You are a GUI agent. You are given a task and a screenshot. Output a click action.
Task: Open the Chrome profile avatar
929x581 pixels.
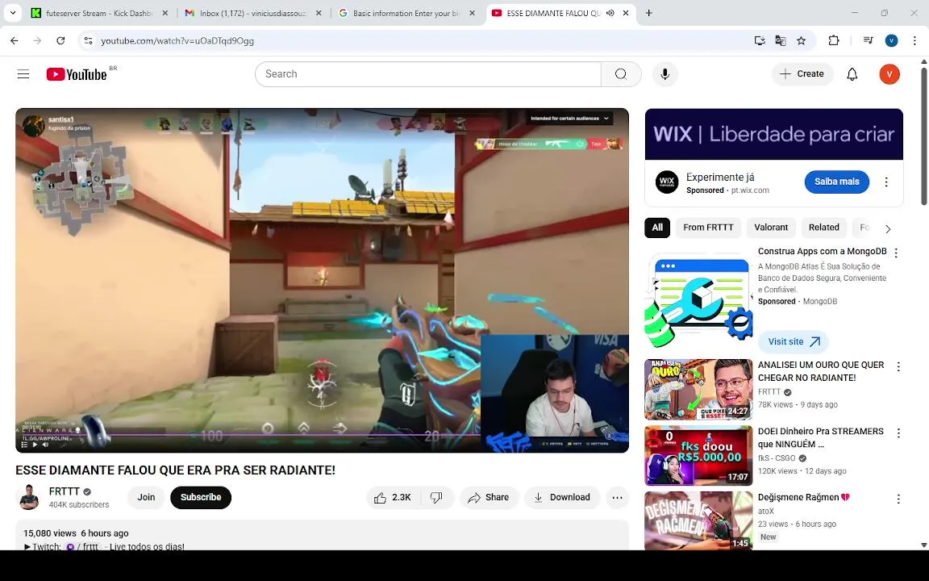pyautogui.click(x=891, y=40)
